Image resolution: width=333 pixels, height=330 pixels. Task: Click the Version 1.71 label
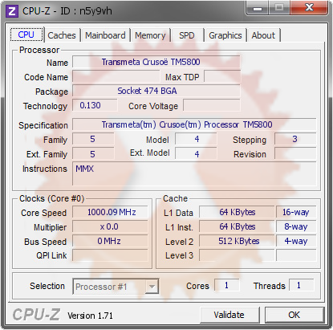tap(90, 316)
